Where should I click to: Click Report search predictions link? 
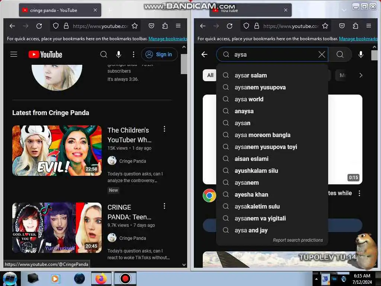click(x=298, y=240)
